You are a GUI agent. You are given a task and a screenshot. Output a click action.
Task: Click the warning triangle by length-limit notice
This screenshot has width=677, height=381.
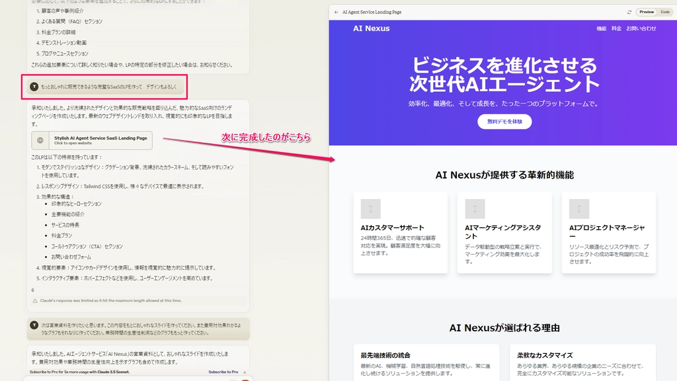point(35,301)
